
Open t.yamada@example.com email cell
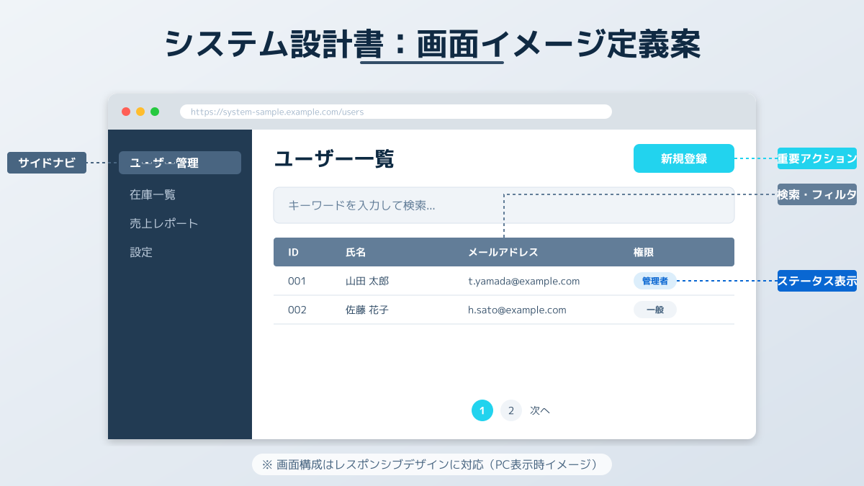524,281
